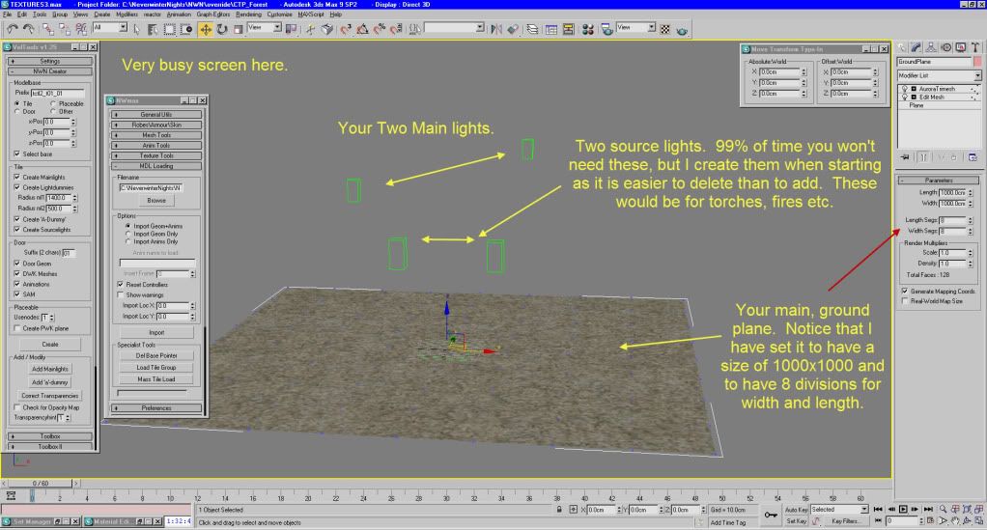Click the Mirror tool icon

pyautogui.click(x=496, y=29)
